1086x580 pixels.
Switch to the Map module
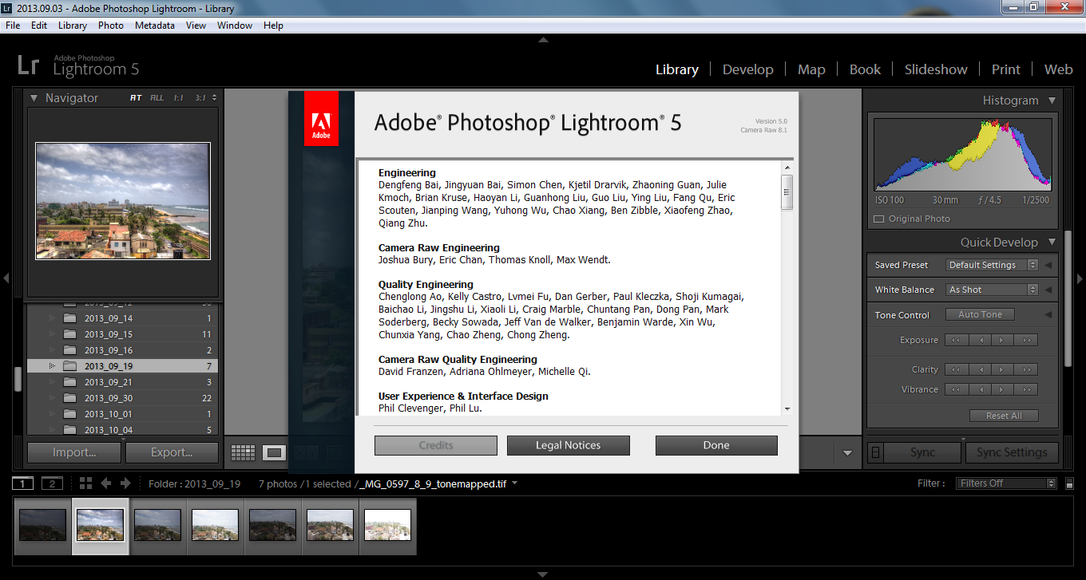[x=811, y=69]
